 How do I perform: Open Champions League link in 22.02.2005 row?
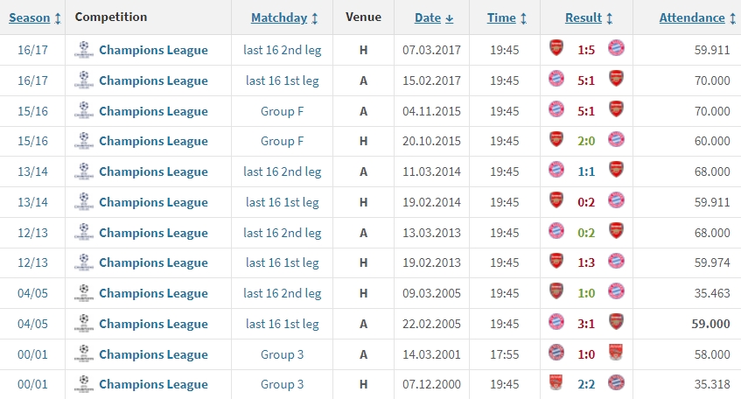pyautogui.click(x=153, y=324)
